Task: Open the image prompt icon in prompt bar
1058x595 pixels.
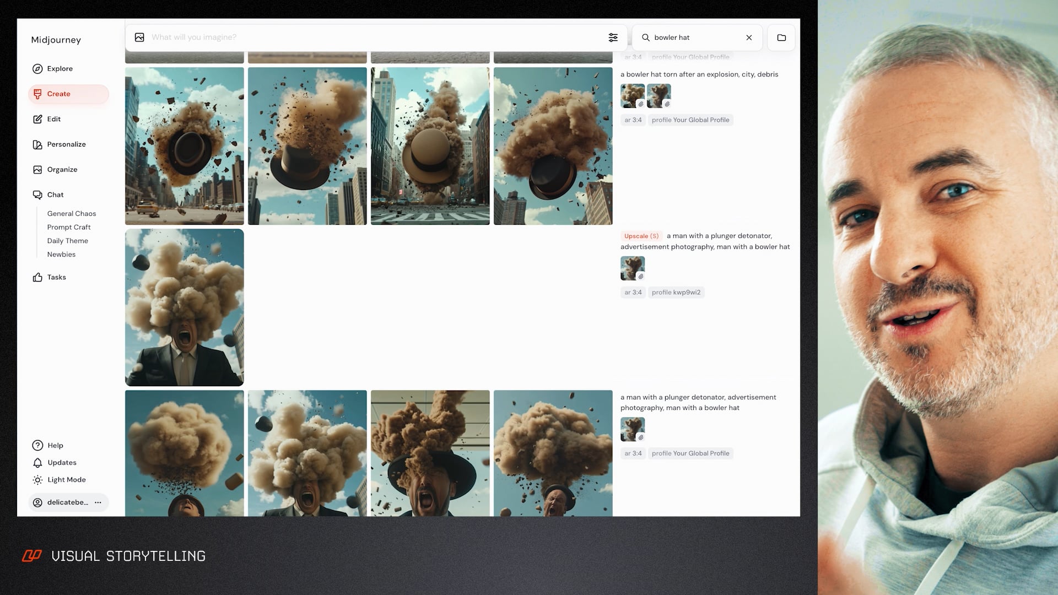Action: (x=139, y=37)
